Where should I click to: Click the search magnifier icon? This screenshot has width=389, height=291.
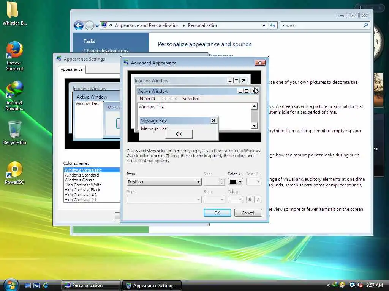tap(365, 25)
